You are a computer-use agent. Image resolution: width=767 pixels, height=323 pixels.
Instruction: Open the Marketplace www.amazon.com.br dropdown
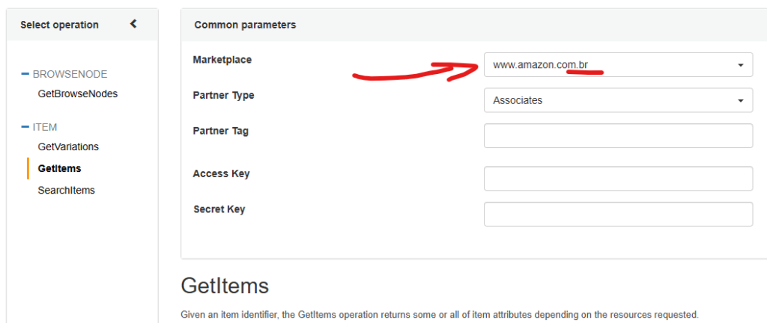[x=618, y=65]
